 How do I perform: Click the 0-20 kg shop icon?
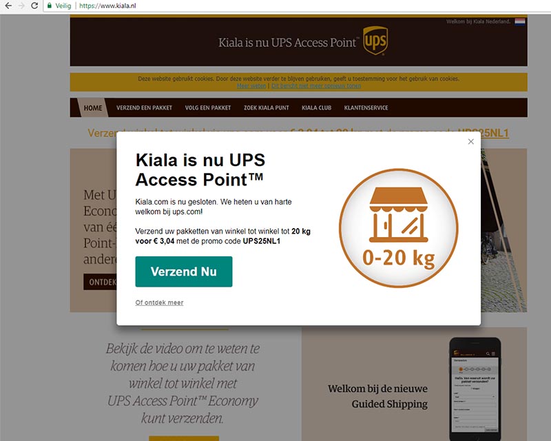[399, 228]
